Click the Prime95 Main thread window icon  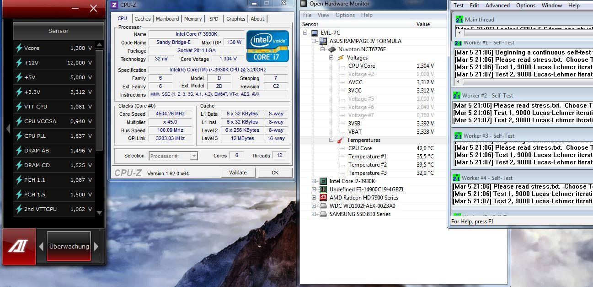pyautogui.click(x=459, y=19)
